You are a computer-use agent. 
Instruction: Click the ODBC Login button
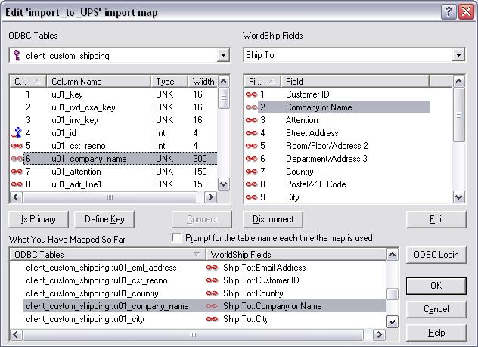pyautogui.click(x=436, y=255)
